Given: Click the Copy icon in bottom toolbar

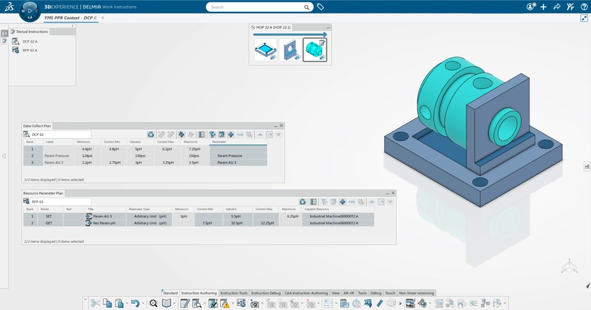Looking at the screenshot, I should (x=107, y=303).
